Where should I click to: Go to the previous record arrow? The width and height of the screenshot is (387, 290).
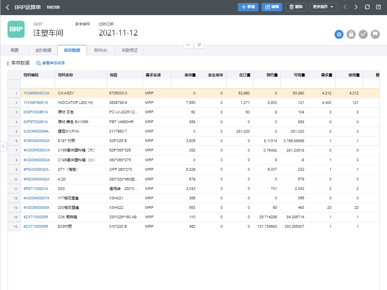point(345,7)
